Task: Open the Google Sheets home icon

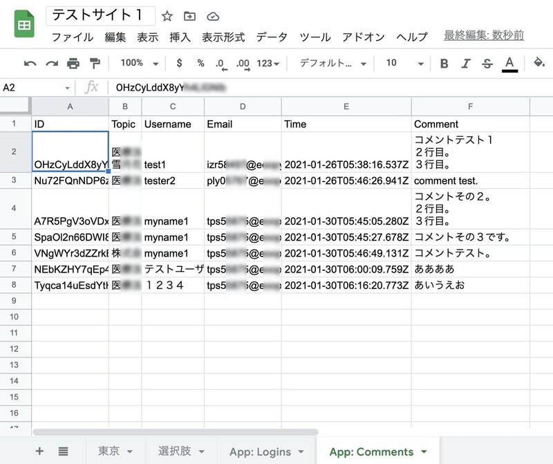Action: pos(24,24)
